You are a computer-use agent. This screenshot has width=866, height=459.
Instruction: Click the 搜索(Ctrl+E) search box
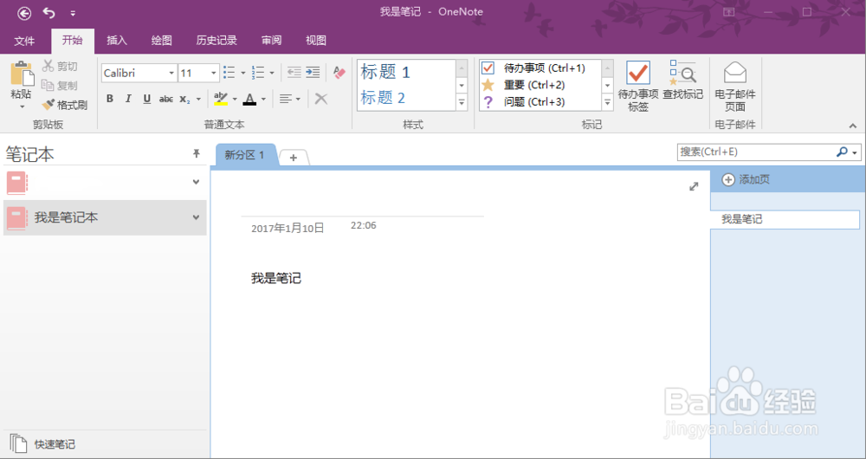coord(755,152)
